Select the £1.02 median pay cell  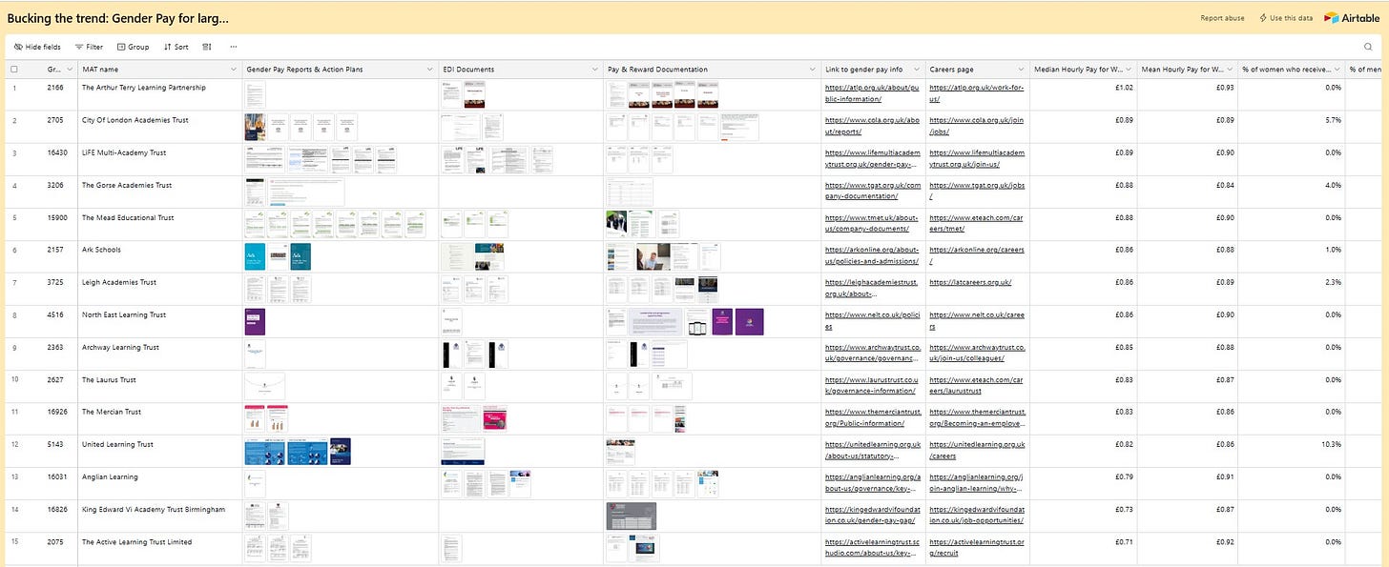1083,95
